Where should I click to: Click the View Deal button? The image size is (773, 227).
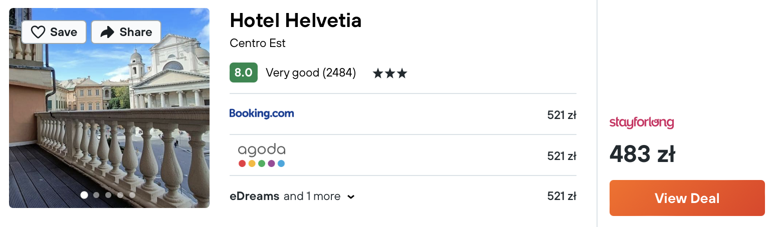click(687, 198)
